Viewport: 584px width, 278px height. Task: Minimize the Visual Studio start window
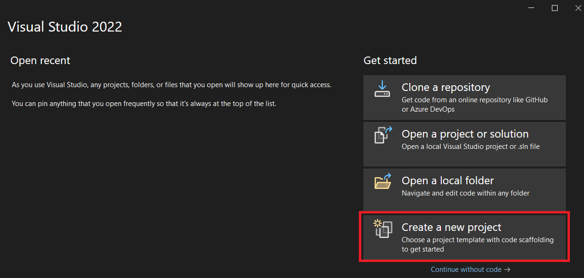(531, 8)
